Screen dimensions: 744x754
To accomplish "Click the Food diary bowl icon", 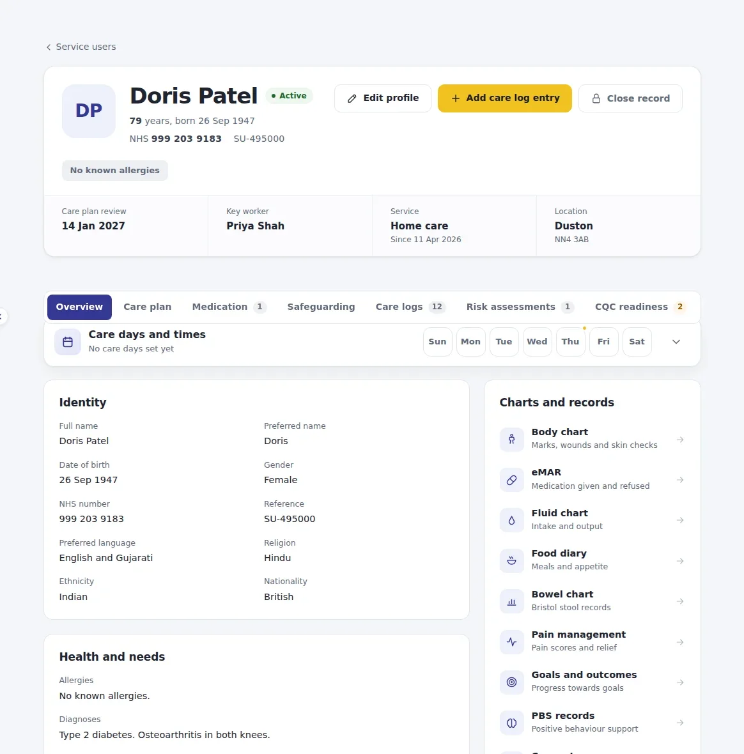I will click(512, 560).
